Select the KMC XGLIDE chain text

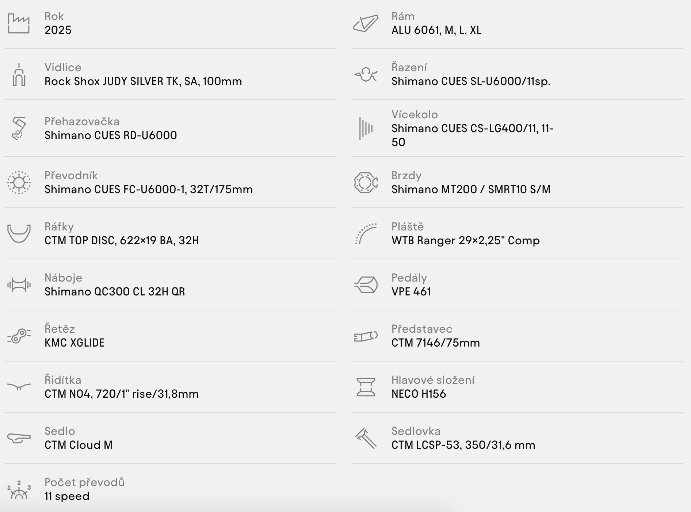75,343
